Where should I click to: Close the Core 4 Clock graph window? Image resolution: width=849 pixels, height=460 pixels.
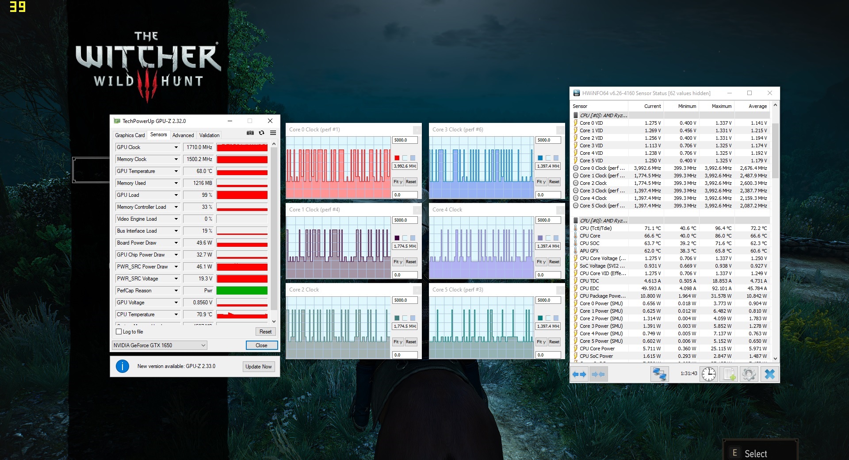(560, 210)
